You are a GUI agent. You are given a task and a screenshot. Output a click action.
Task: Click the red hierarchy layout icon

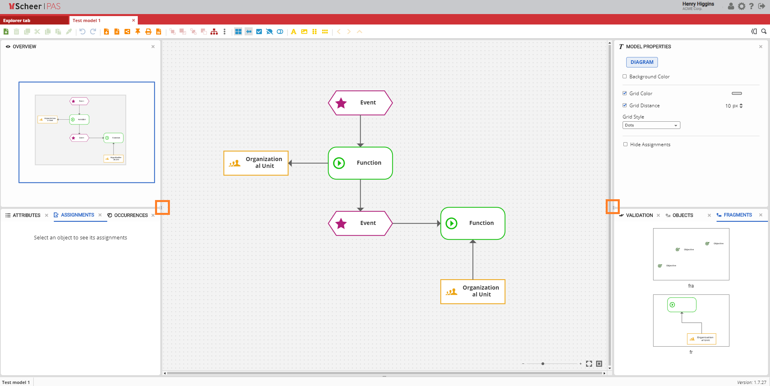[214, 32]
